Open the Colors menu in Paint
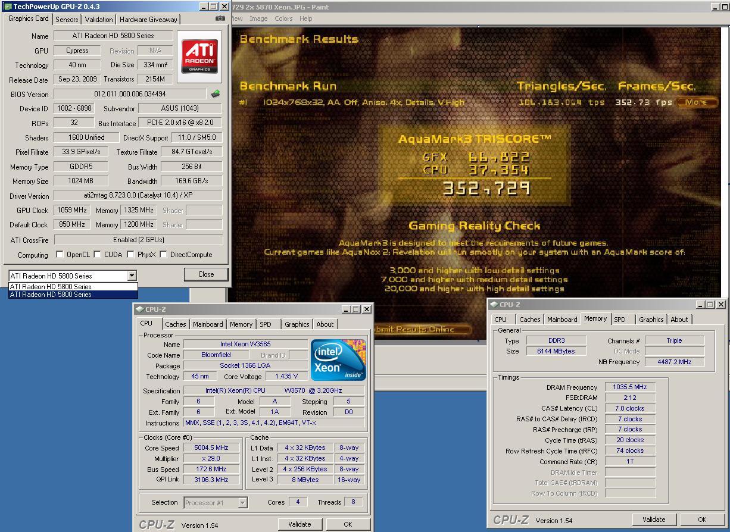The image size is (730, 532). pos(283,18)
